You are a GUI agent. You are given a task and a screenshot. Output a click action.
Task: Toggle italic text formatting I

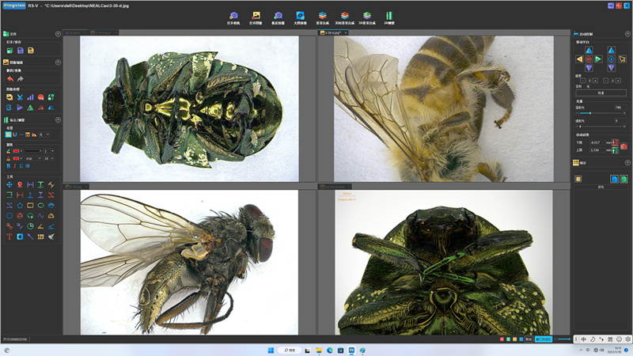click(x=15, y=166)
